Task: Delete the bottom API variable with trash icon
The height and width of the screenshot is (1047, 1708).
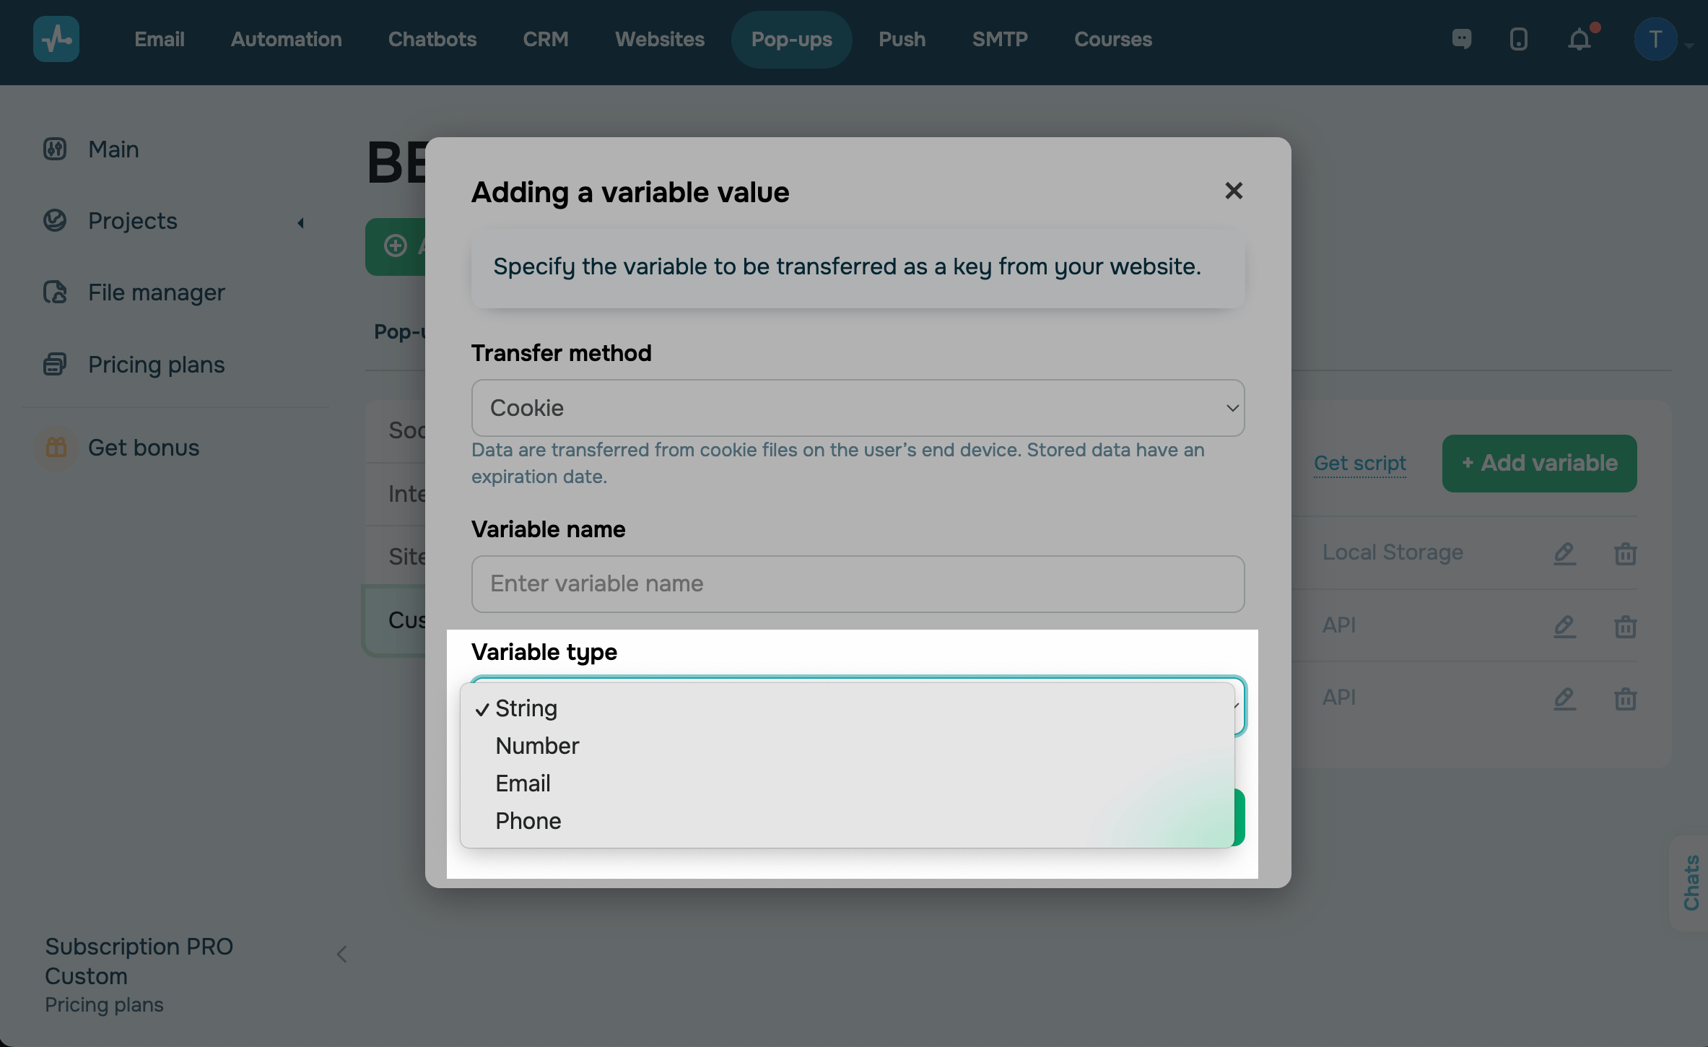Action: [x=1625, y=698]
